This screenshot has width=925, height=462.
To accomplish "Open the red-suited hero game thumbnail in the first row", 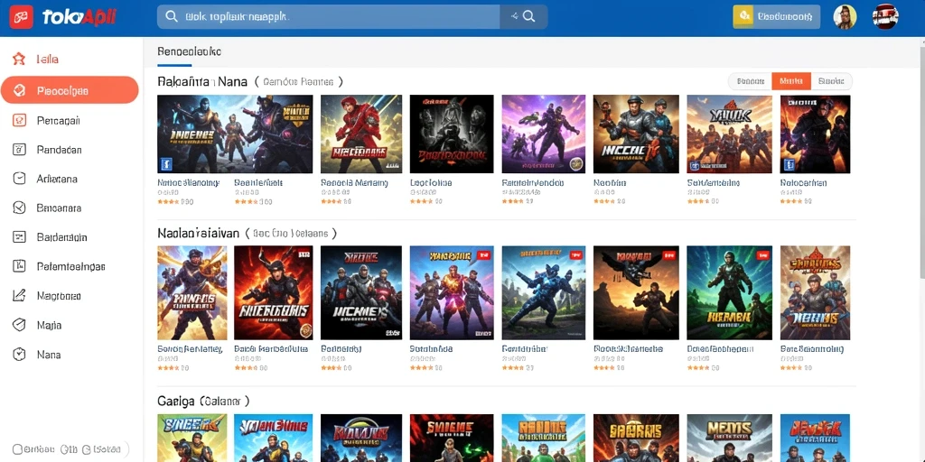I will [361, 134].
